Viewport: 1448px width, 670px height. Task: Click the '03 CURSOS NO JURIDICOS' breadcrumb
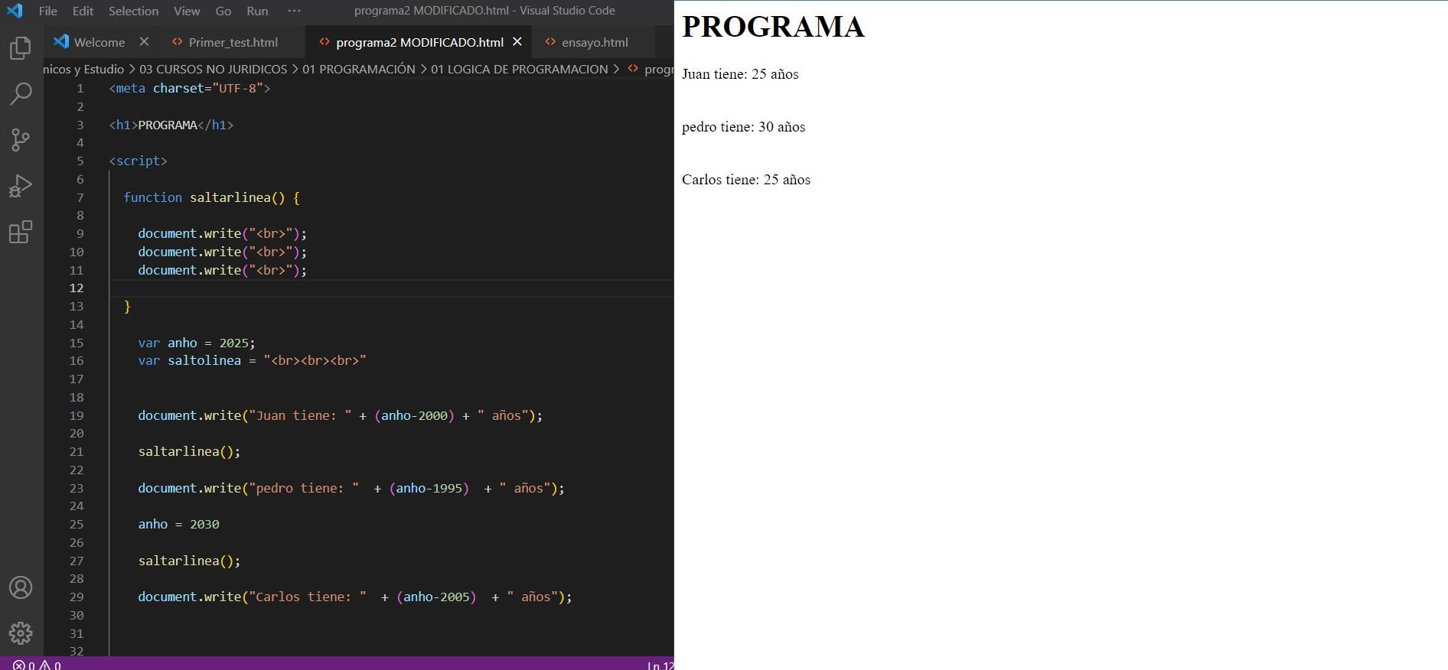point(213,69)
